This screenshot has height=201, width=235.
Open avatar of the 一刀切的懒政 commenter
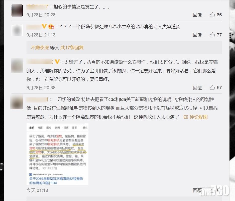pyautogui.click(x=17, y=102)
